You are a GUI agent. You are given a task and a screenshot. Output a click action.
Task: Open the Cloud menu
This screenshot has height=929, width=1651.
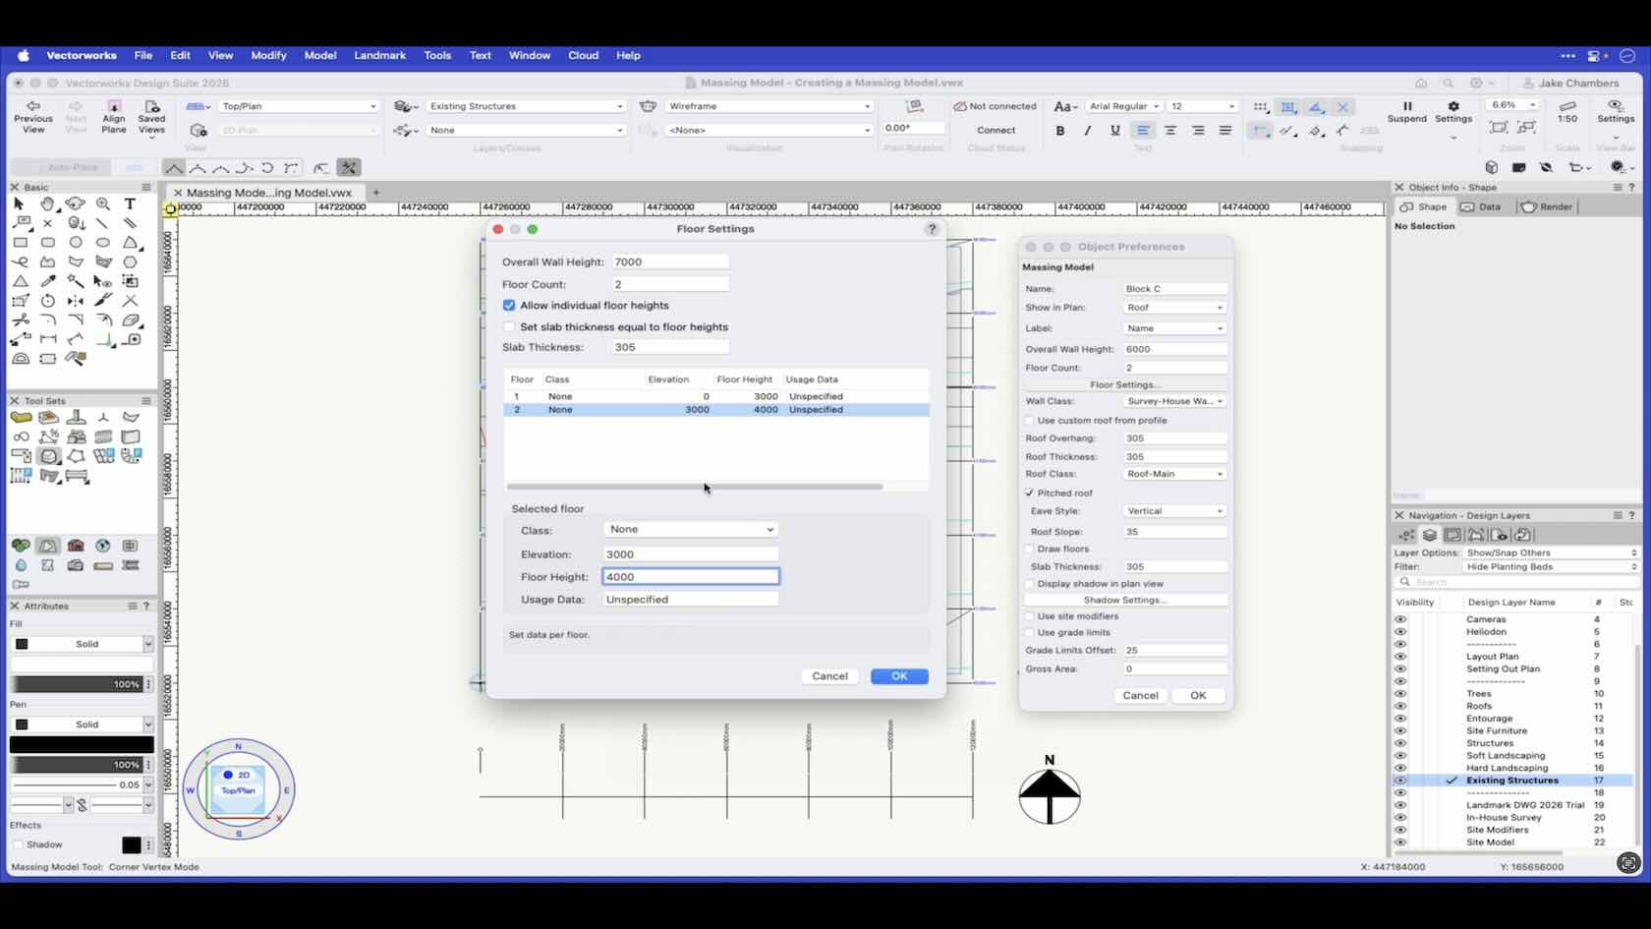click(x=583, y=56)
